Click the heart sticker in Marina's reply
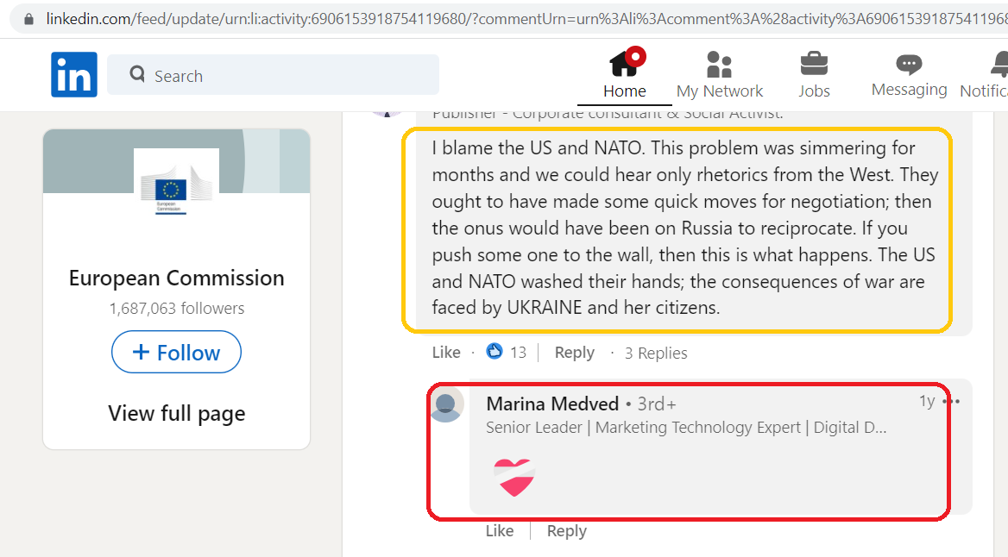Viewport: 1008px width, 557px height. point(514,477)
